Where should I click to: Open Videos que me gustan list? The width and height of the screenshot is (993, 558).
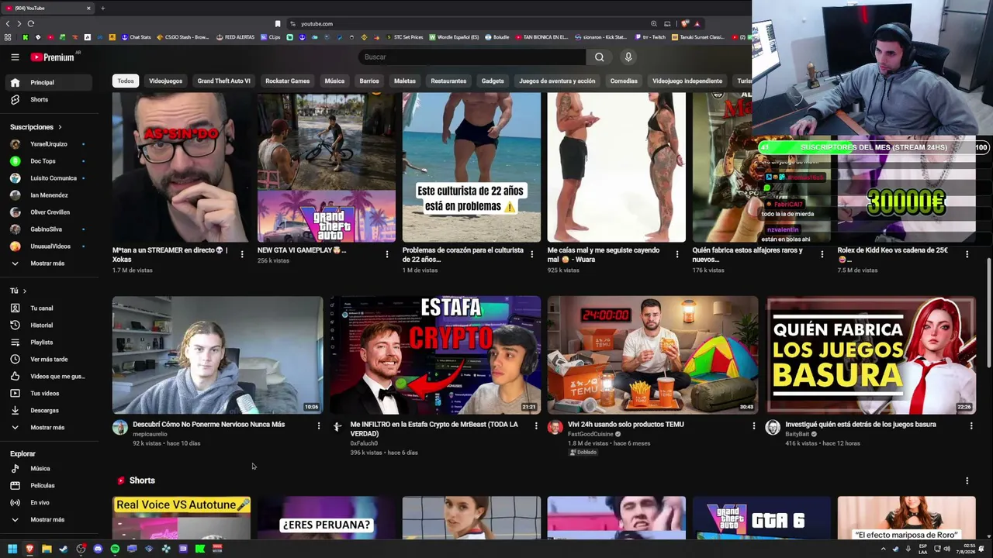(x=50, y=377)
